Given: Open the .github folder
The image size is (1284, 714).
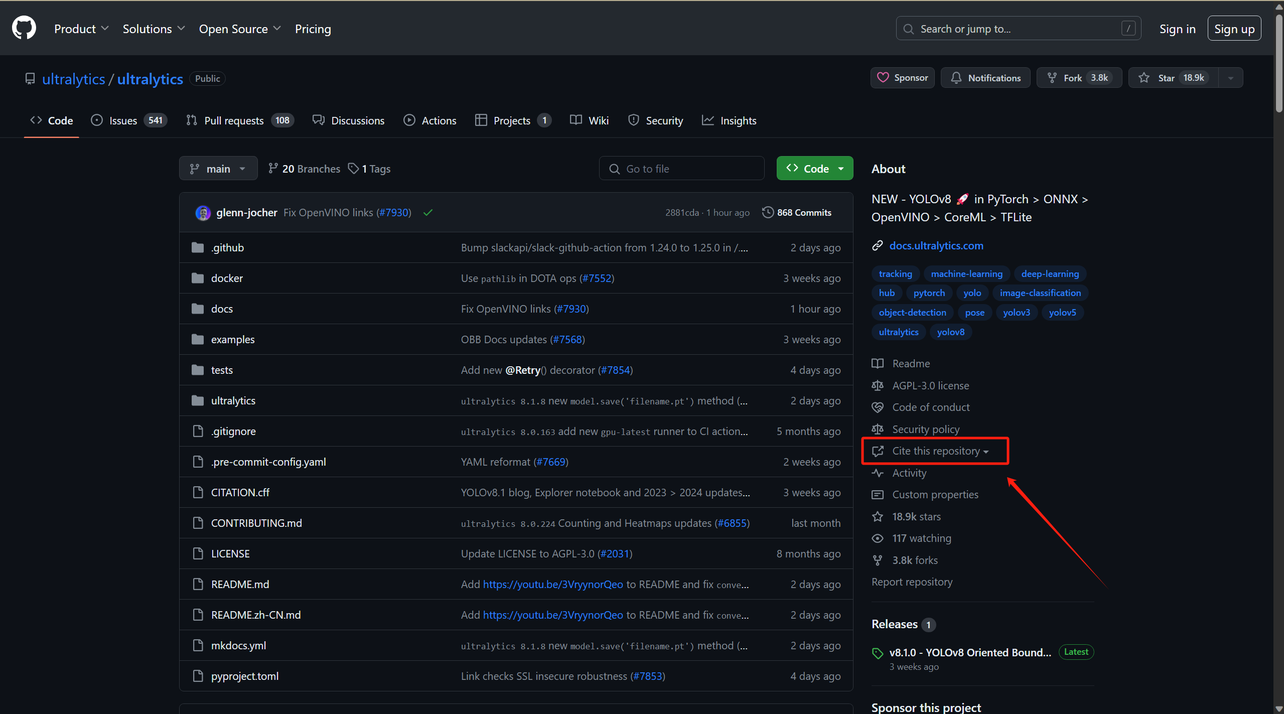Looking at the screenshot, I should [x=227, y=247].
